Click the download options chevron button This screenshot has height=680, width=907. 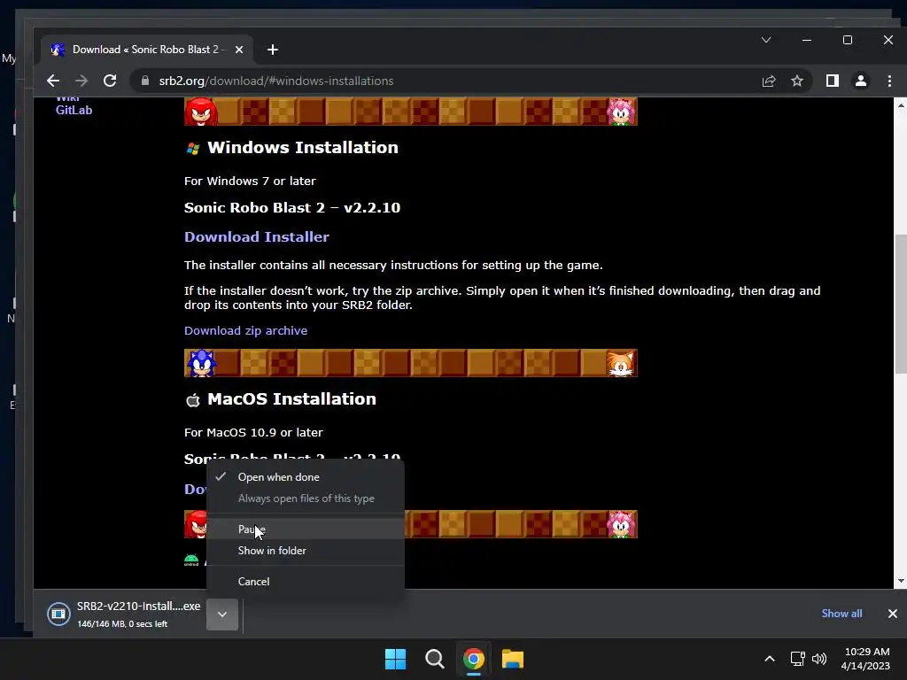tap(222, 614)
